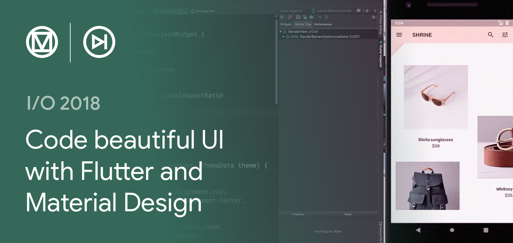Click the $35 price label
This screenshot has width=513, height=243.
coord(509,195)
